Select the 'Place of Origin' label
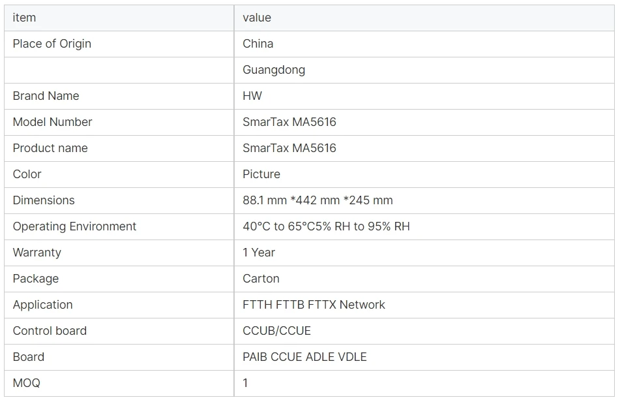 pyautogui.click(x=52, y=44)
